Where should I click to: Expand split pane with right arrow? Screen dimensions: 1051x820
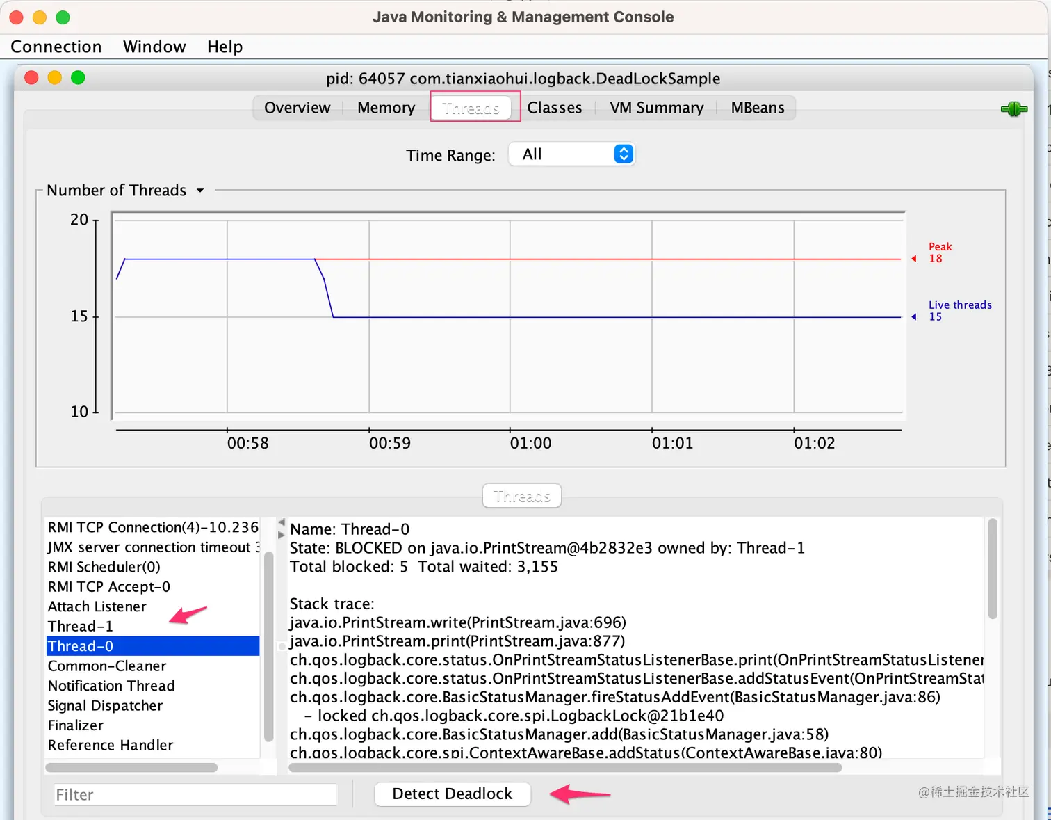click(x=282, y=535)
